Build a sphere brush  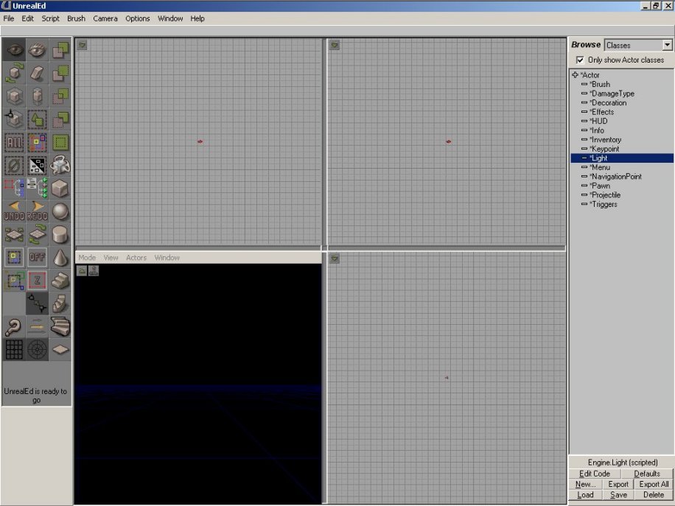click(60, 211)
